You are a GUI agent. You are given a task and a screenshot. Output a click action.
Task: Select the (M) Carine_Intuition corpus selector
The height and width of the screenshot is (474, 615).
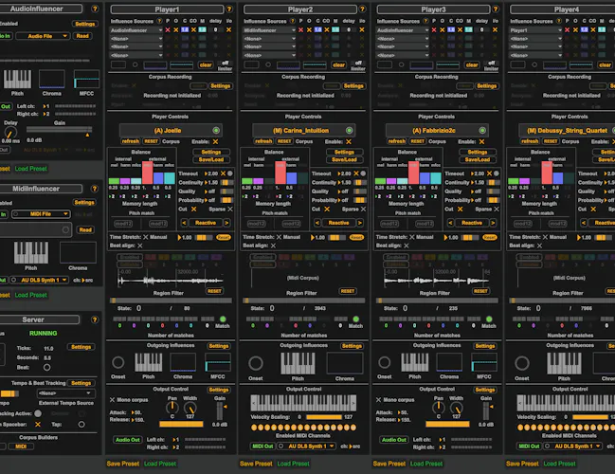[x=302, y=130]
